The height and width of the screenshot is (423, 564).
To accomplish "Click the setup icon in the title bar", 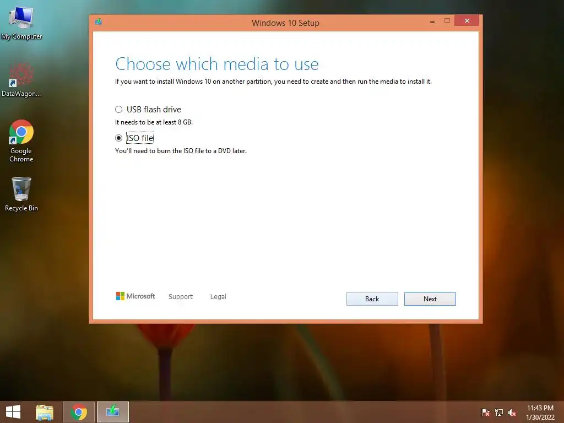I will coord(98,22).
